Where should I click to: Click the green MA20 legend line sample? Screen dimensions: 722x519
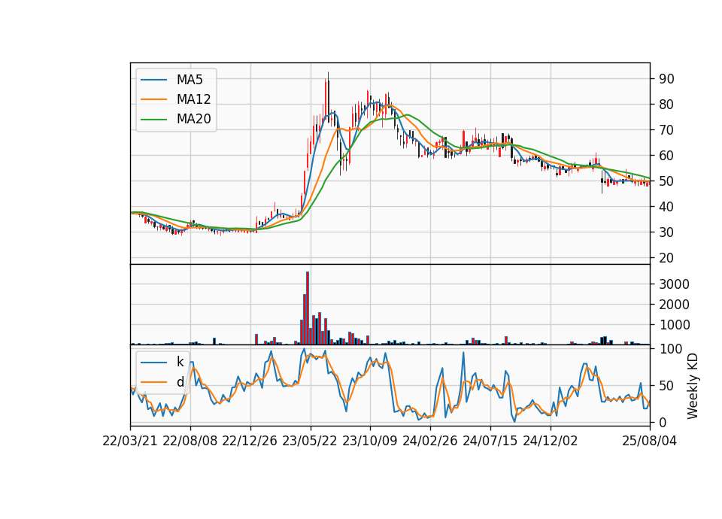(x=153, y=119)
